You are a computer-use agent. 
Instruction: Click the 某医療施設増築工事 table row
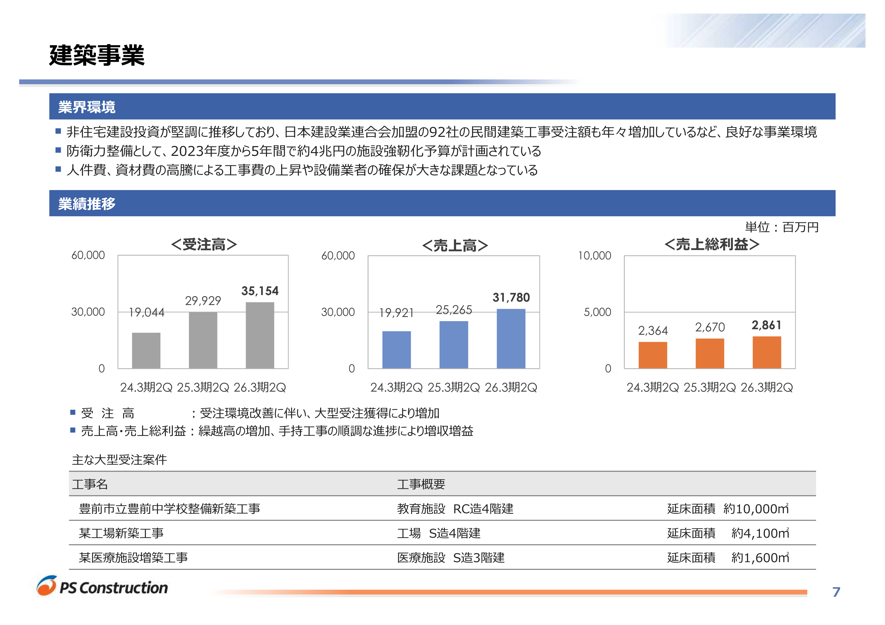tap(133, 557)
